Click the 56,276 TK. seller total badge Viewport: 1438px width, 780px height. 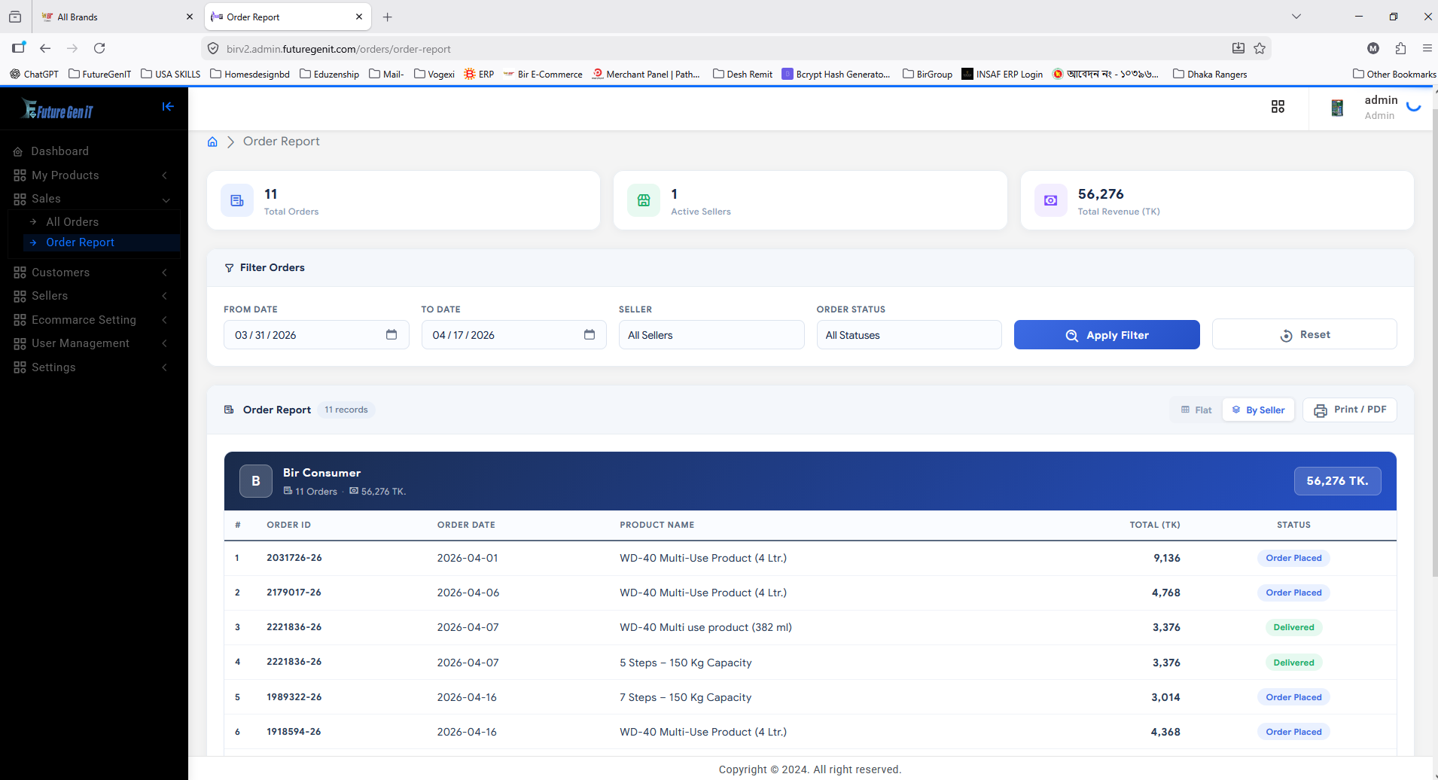1337,481
